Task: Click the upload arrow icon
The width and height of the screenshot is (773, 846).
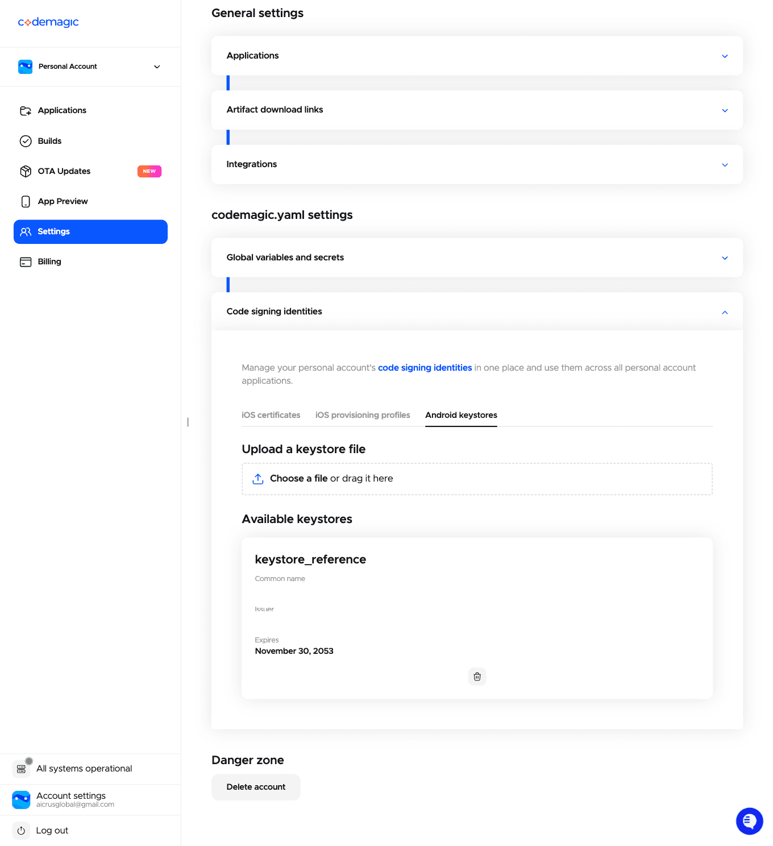Action: (x=258, y=479)
